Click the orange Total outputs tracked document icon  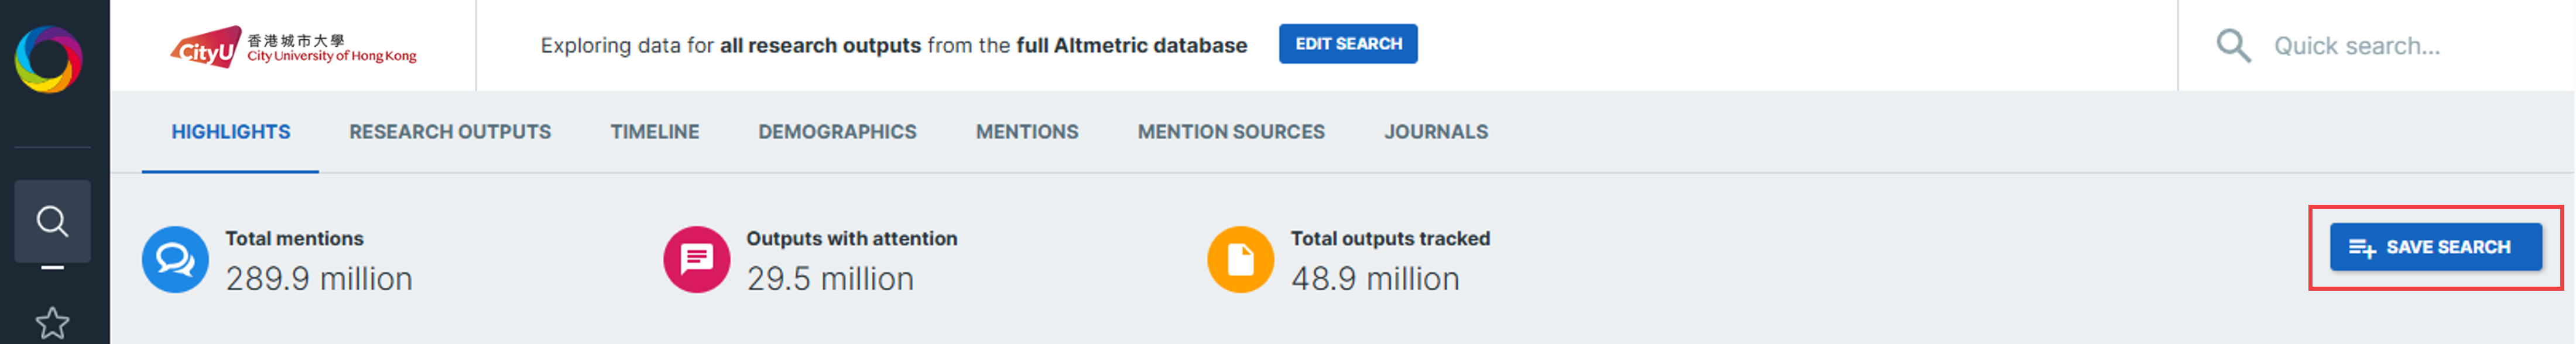pos(1240,260)
